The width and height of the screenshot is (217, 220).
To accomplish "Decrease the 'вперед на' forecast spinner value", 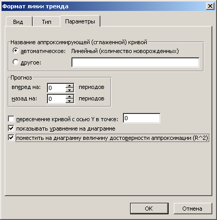I will 70,90.
